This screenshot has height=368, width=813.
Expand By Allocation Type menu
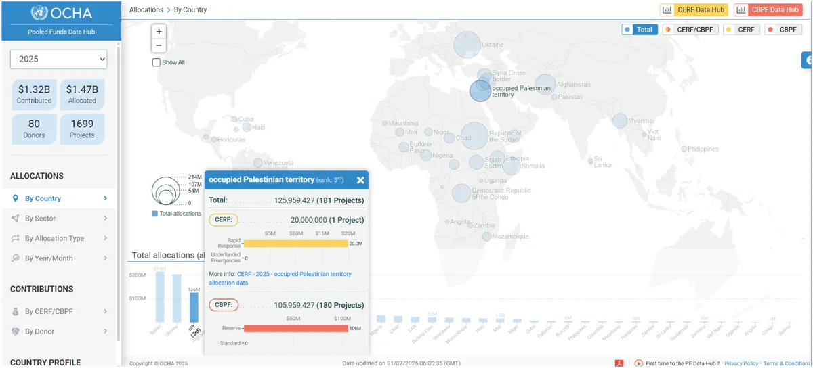(x=60, y=238)
